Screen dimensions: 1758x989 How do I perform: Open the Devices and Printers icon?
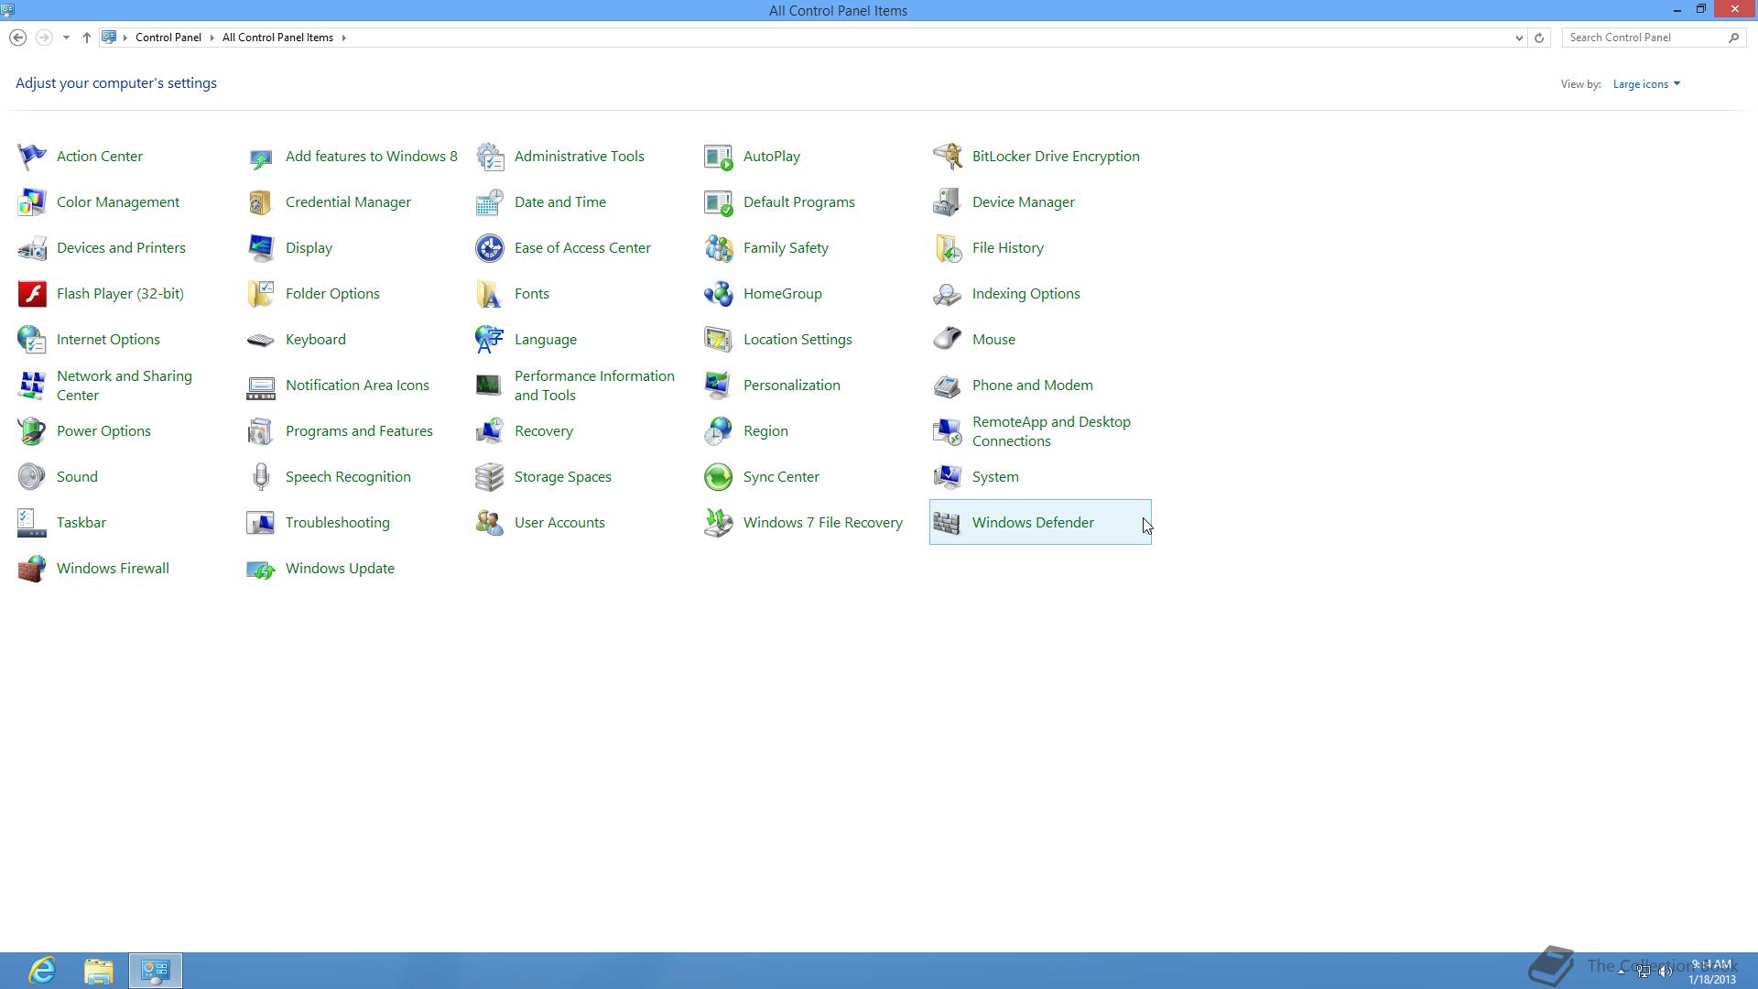point(32,248)
